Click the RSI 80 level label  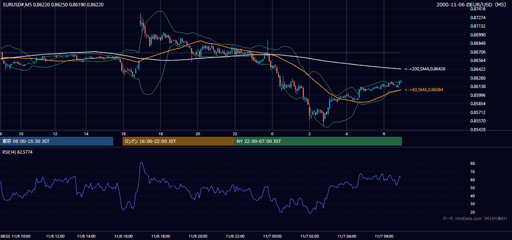click(x=472, y=164)
